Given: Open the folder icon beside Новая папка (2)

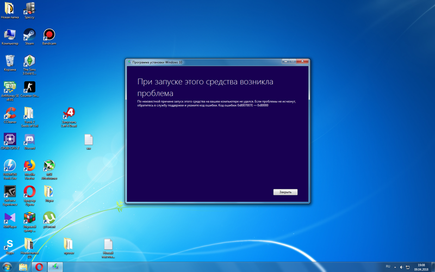Looking at the screenshot, I should click(x=69, y=246).
